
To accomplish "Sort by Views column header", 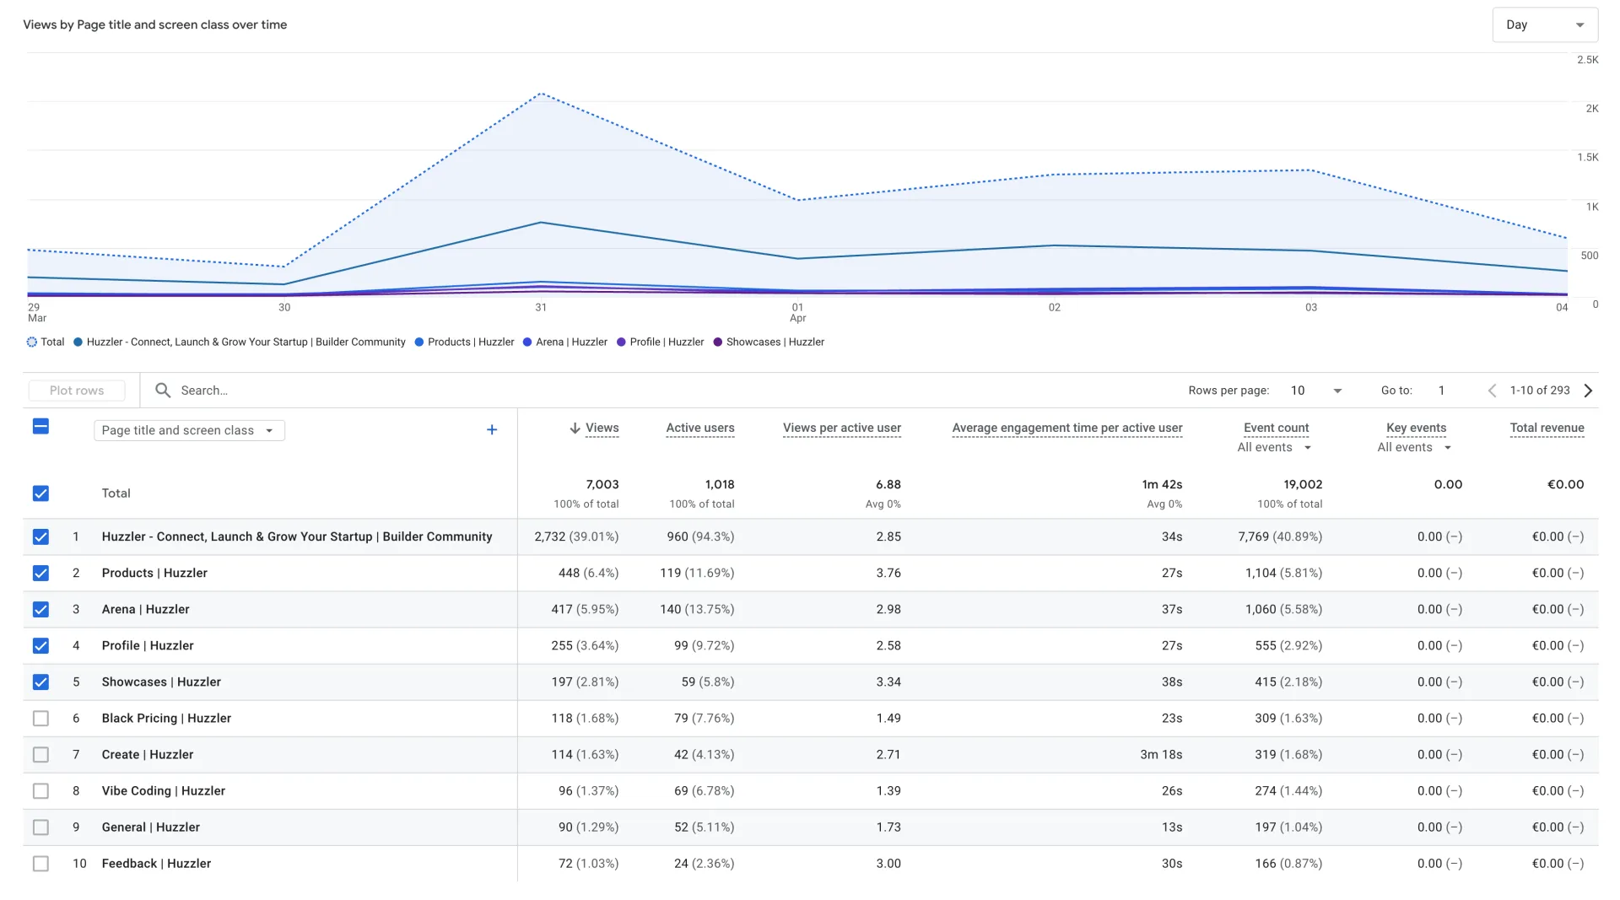I will tap(602, 428).
